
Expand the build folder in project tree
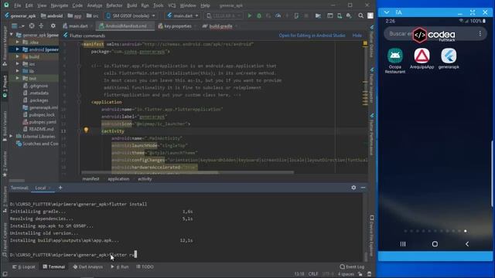pos(17,56)
